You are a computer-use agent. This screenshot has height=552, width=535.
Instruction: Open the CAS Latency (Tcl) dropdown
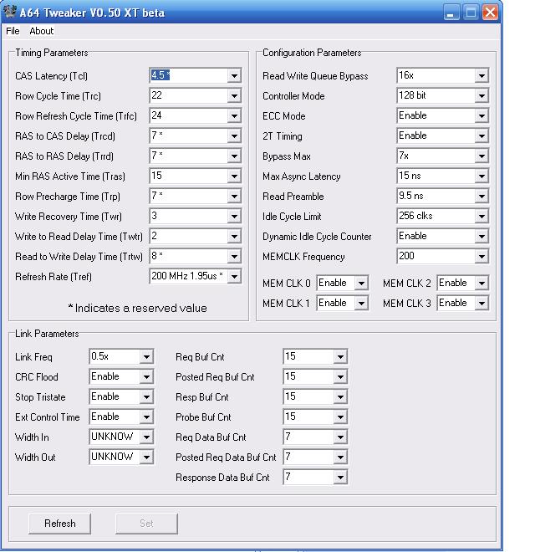[234, 75]
